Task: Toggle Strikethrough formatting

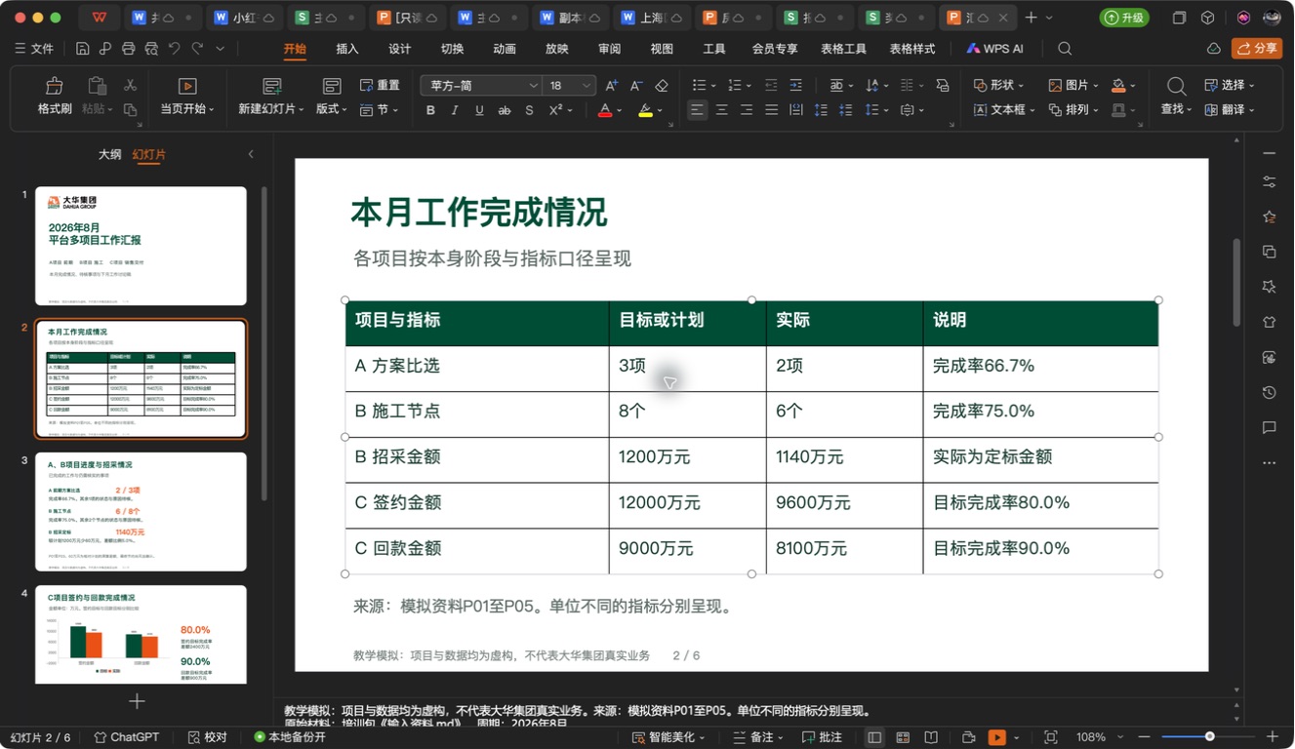Action: point(505,110)
